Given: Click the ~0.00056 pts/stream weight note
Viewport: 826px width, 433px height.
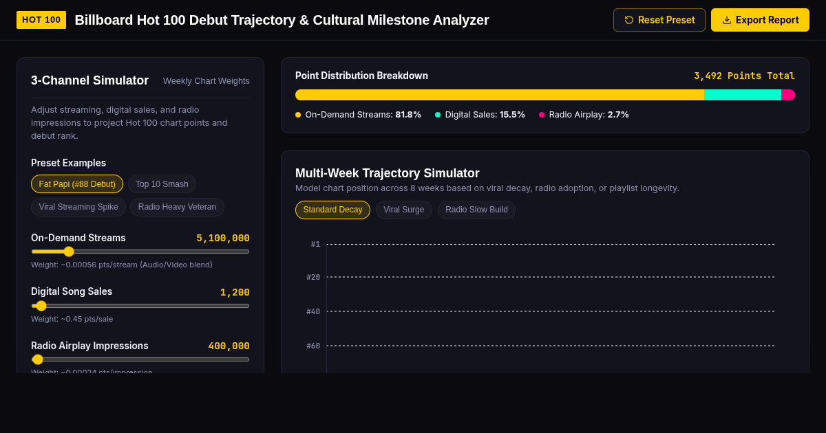Looking at the screenshot, I should (122, 265).
